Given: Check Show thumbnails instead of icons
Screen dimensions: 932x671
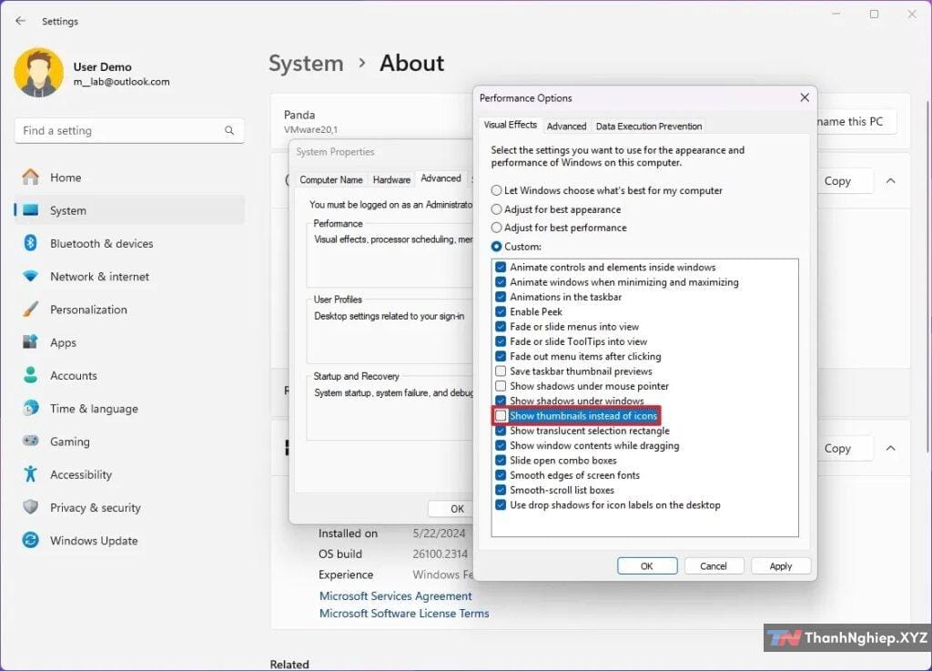Looking at the screenshot, I should click(501, 415).
